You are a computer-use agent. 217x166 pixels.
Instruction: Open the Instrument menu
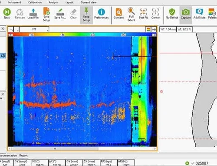tap(14, 3)
